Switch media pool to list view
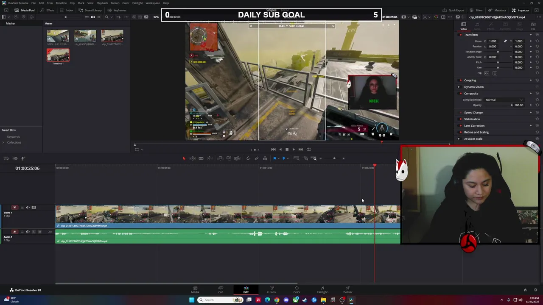 click(98, 17)
